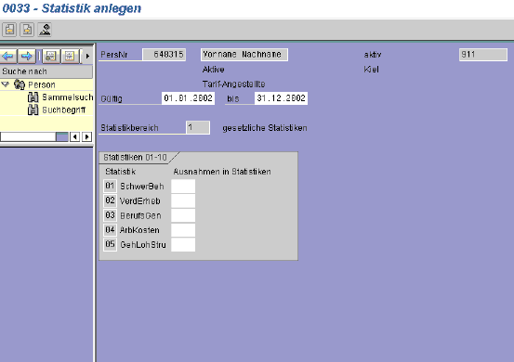Click the first save-document toolbar icon
This screenshot has width=514, height=362.
pyautogui.click(x=9, y=30)
